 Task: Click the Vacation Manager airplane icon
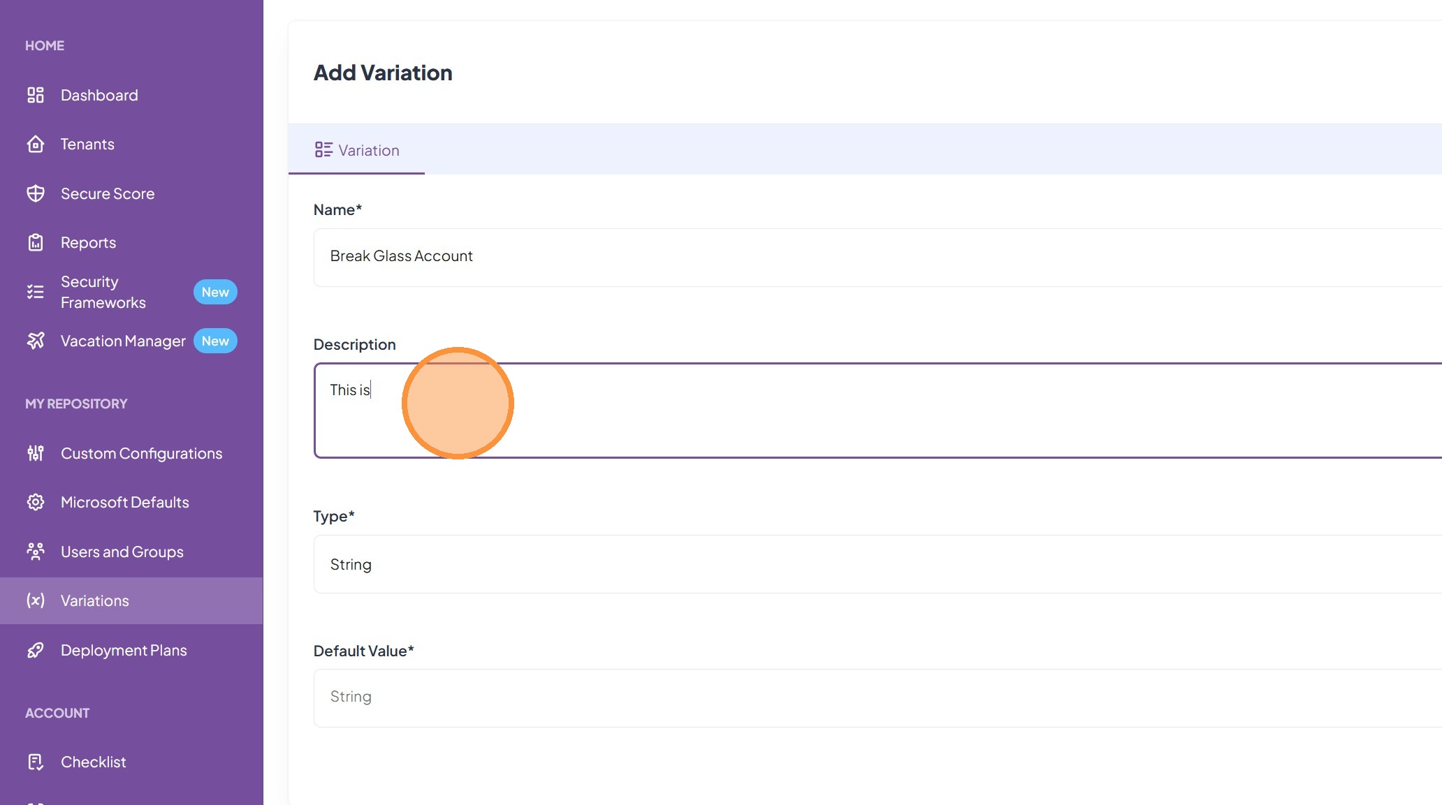(36, 341)
